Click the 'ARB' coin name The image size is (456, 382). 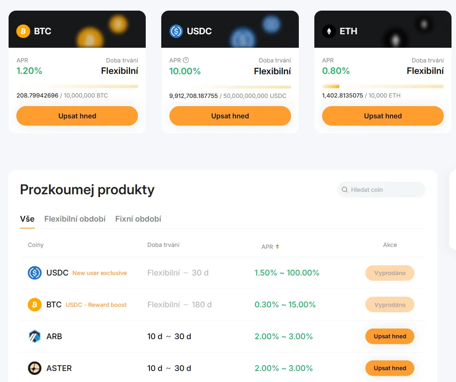[x=54, y=336]
